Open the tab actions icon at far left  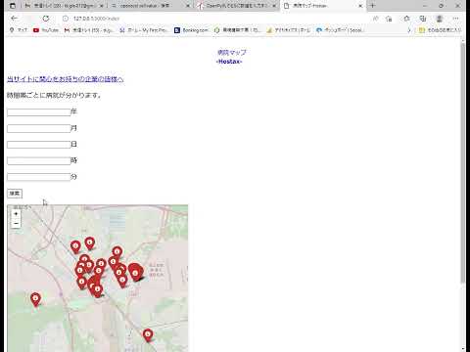coord(13,6)
